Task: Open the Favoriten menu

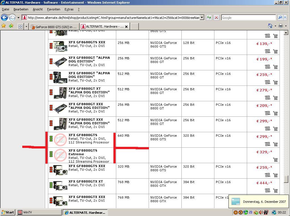Action: [x=54, y=9]
